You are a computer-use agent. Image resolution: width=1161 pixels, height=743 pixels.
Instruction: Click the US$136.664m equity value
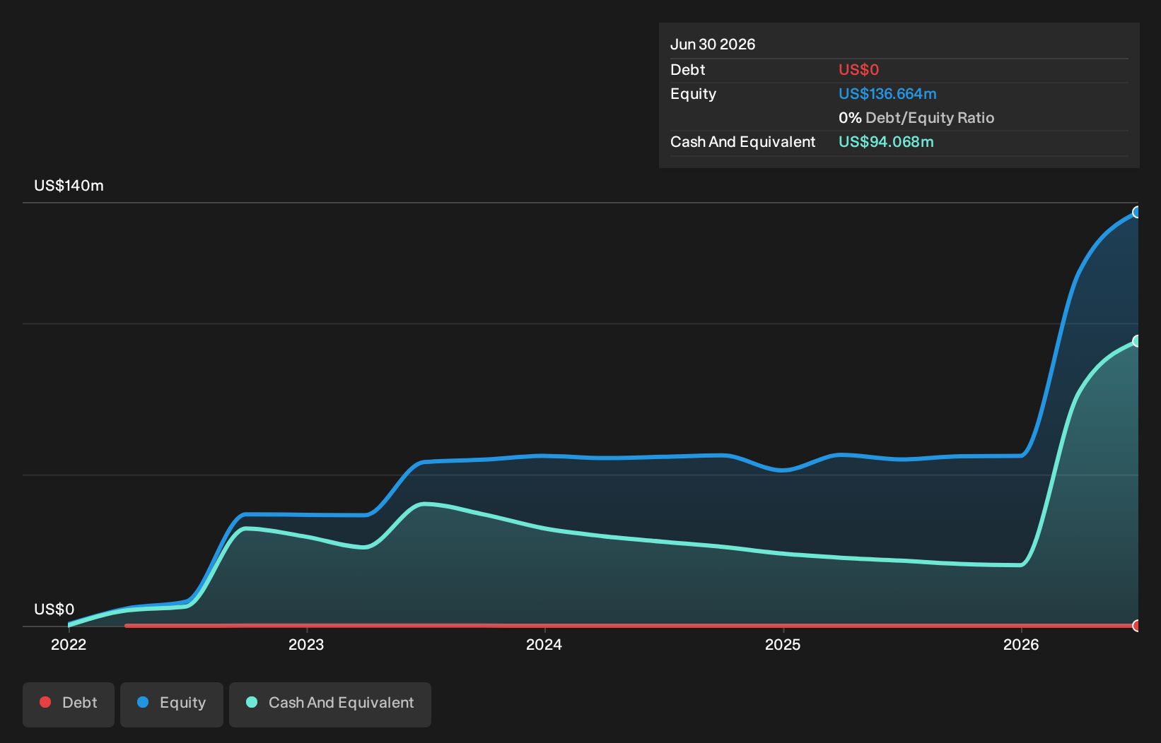point(887,94)
